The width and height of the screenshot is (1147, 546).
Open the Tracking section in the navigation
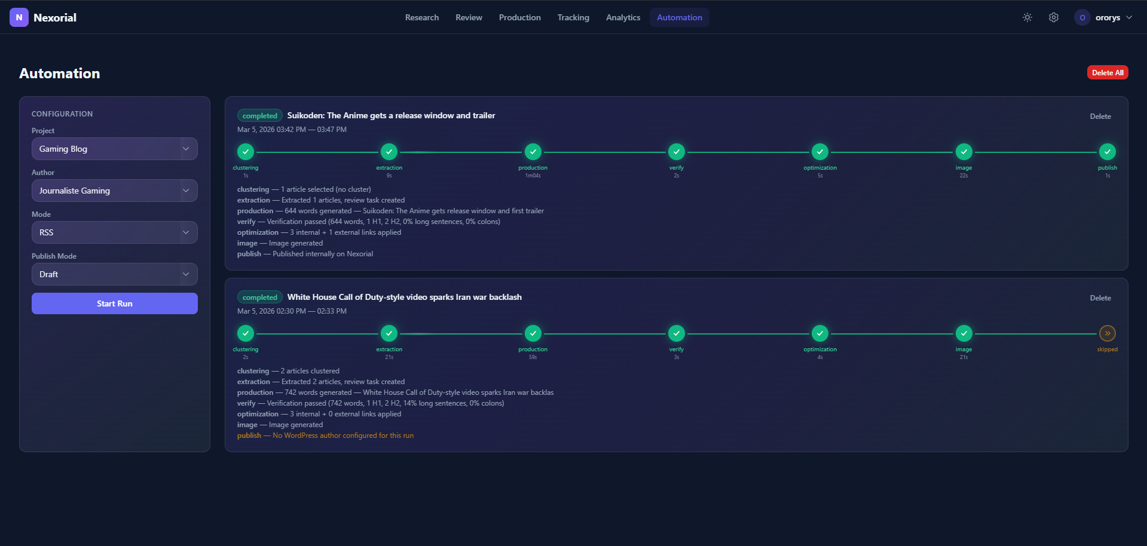click(x=573, y=17)
